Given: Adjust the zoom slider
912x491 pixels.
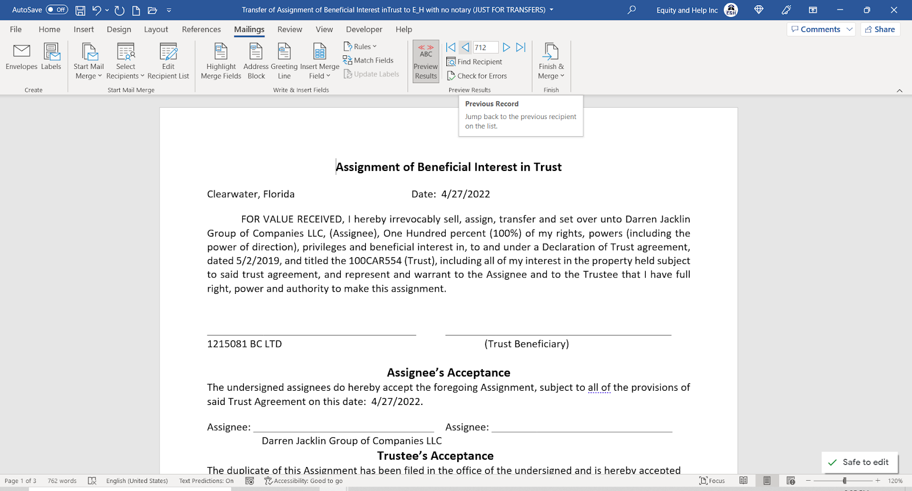Looking at the screenshot, I should pos(844,481).
